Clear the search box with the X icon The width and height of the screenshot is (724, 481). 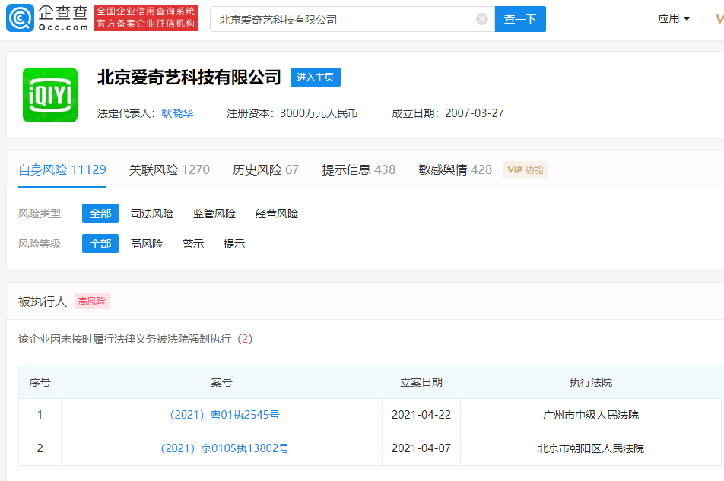point(482,19)
